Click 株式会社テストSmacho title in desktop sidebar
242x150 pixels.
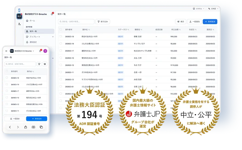click(x=36, y=14)
